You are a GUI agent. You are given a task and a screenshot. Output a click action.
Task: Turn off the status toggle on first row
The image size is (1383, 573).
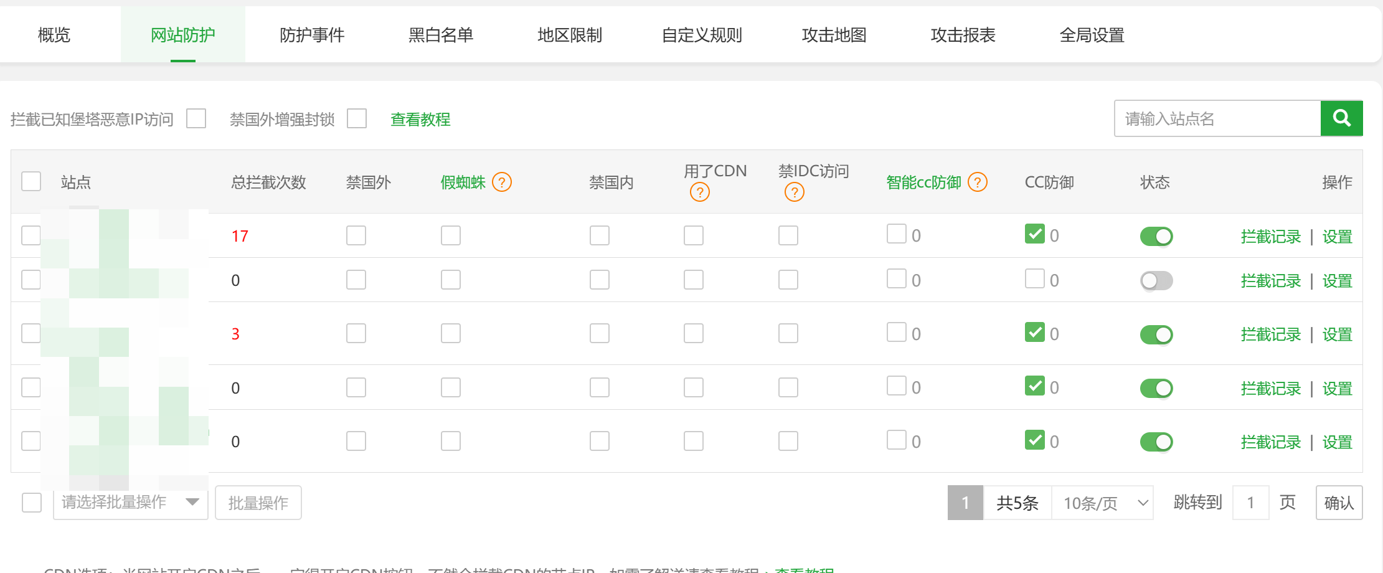click(x=1156, y=236)
